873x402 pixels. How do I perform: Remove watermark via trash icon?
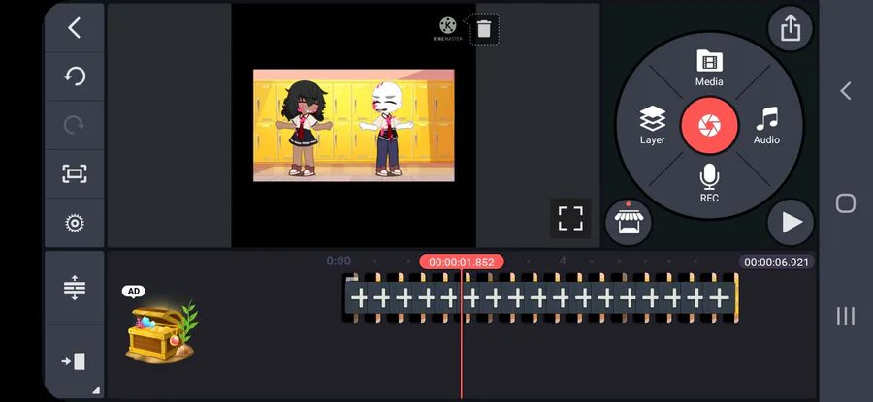(484, 29)
